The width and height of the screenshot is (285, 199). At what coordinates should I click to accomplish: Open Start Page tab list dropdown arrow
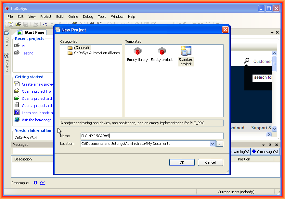[x=272, y=32]
